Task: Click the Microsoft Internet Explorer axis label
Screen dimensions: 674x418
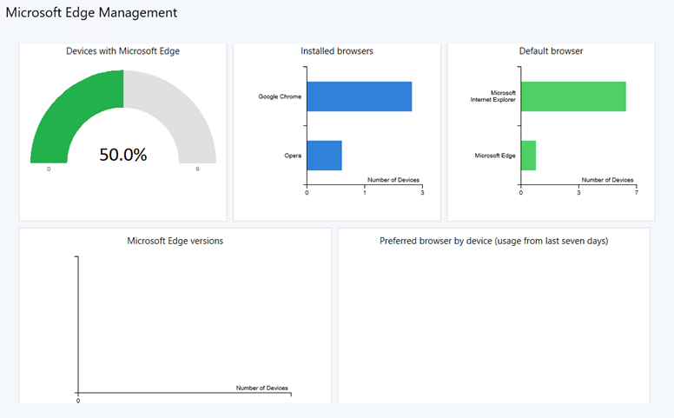Action: click(493, 96)
